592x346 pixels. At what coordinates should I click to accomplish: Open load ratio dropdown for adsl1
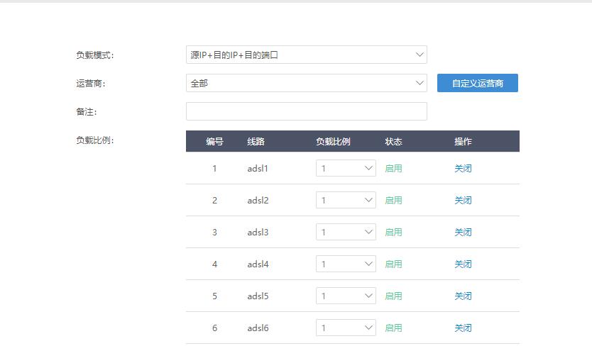click(x=346, y=168)
